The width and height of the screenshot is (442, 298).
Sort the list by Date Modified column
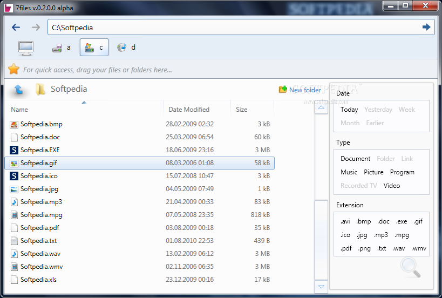point(197,109)
